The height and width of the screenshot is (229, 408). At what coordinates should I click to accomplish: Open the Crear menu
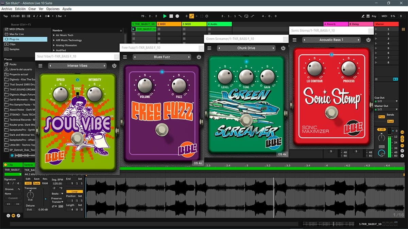[32, 9]
